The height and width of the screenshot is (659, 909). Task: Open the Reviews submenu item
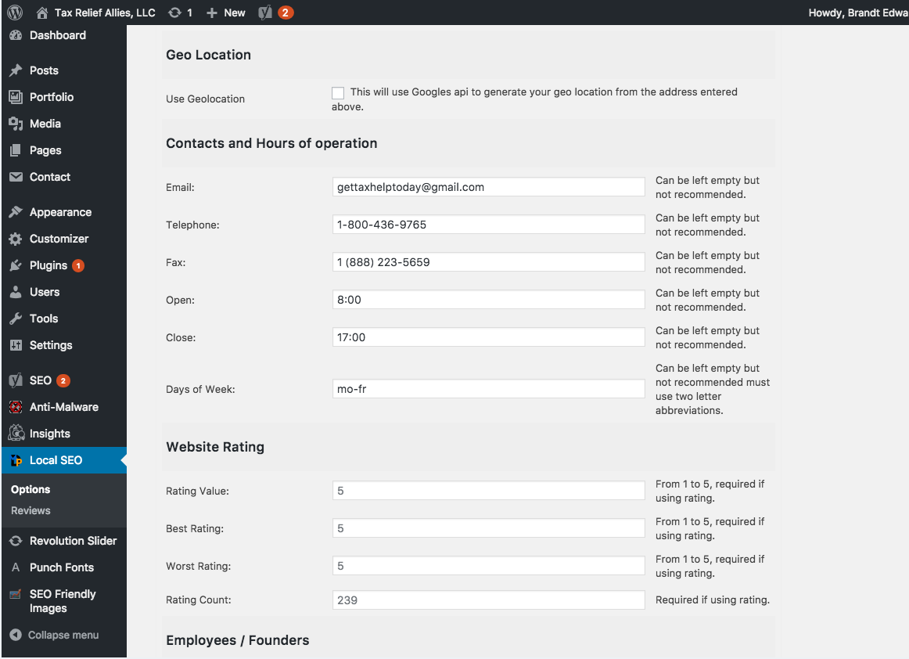coord(31,510)
